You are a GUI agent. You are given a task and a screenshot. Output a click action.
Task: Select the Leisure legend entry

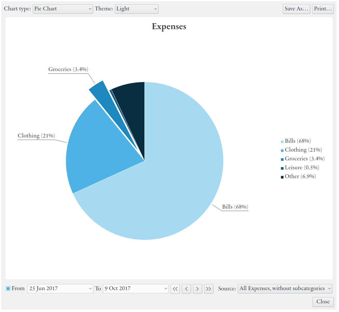click(302, 167)
